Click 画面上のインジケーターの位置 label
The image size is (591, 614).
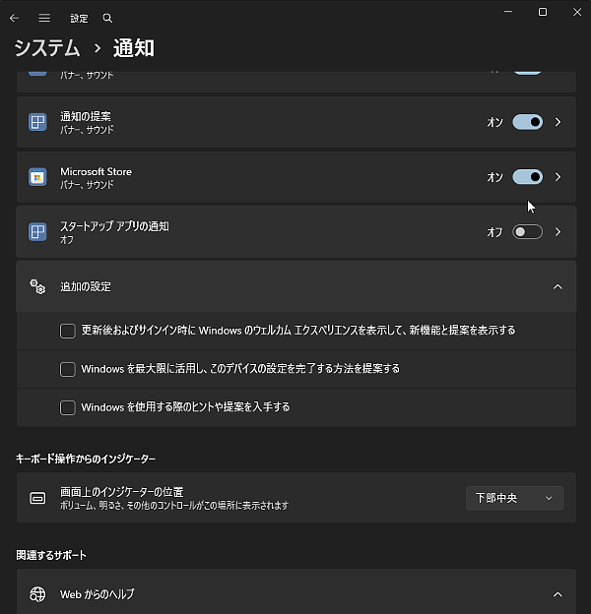coord(121,492)
